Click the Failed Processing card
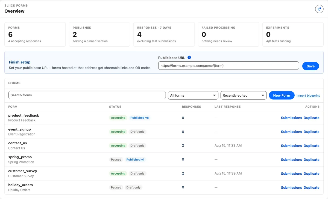328x199 pixels. (229, 34)
